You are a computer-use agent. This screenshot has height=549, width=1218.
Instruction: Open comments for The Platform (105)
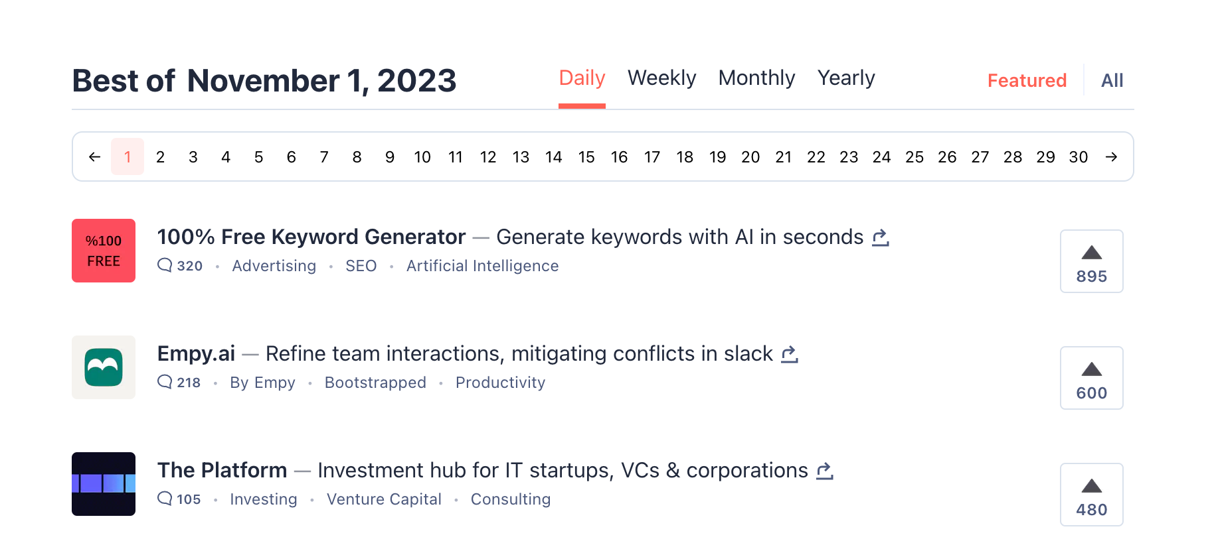(179, 499)
